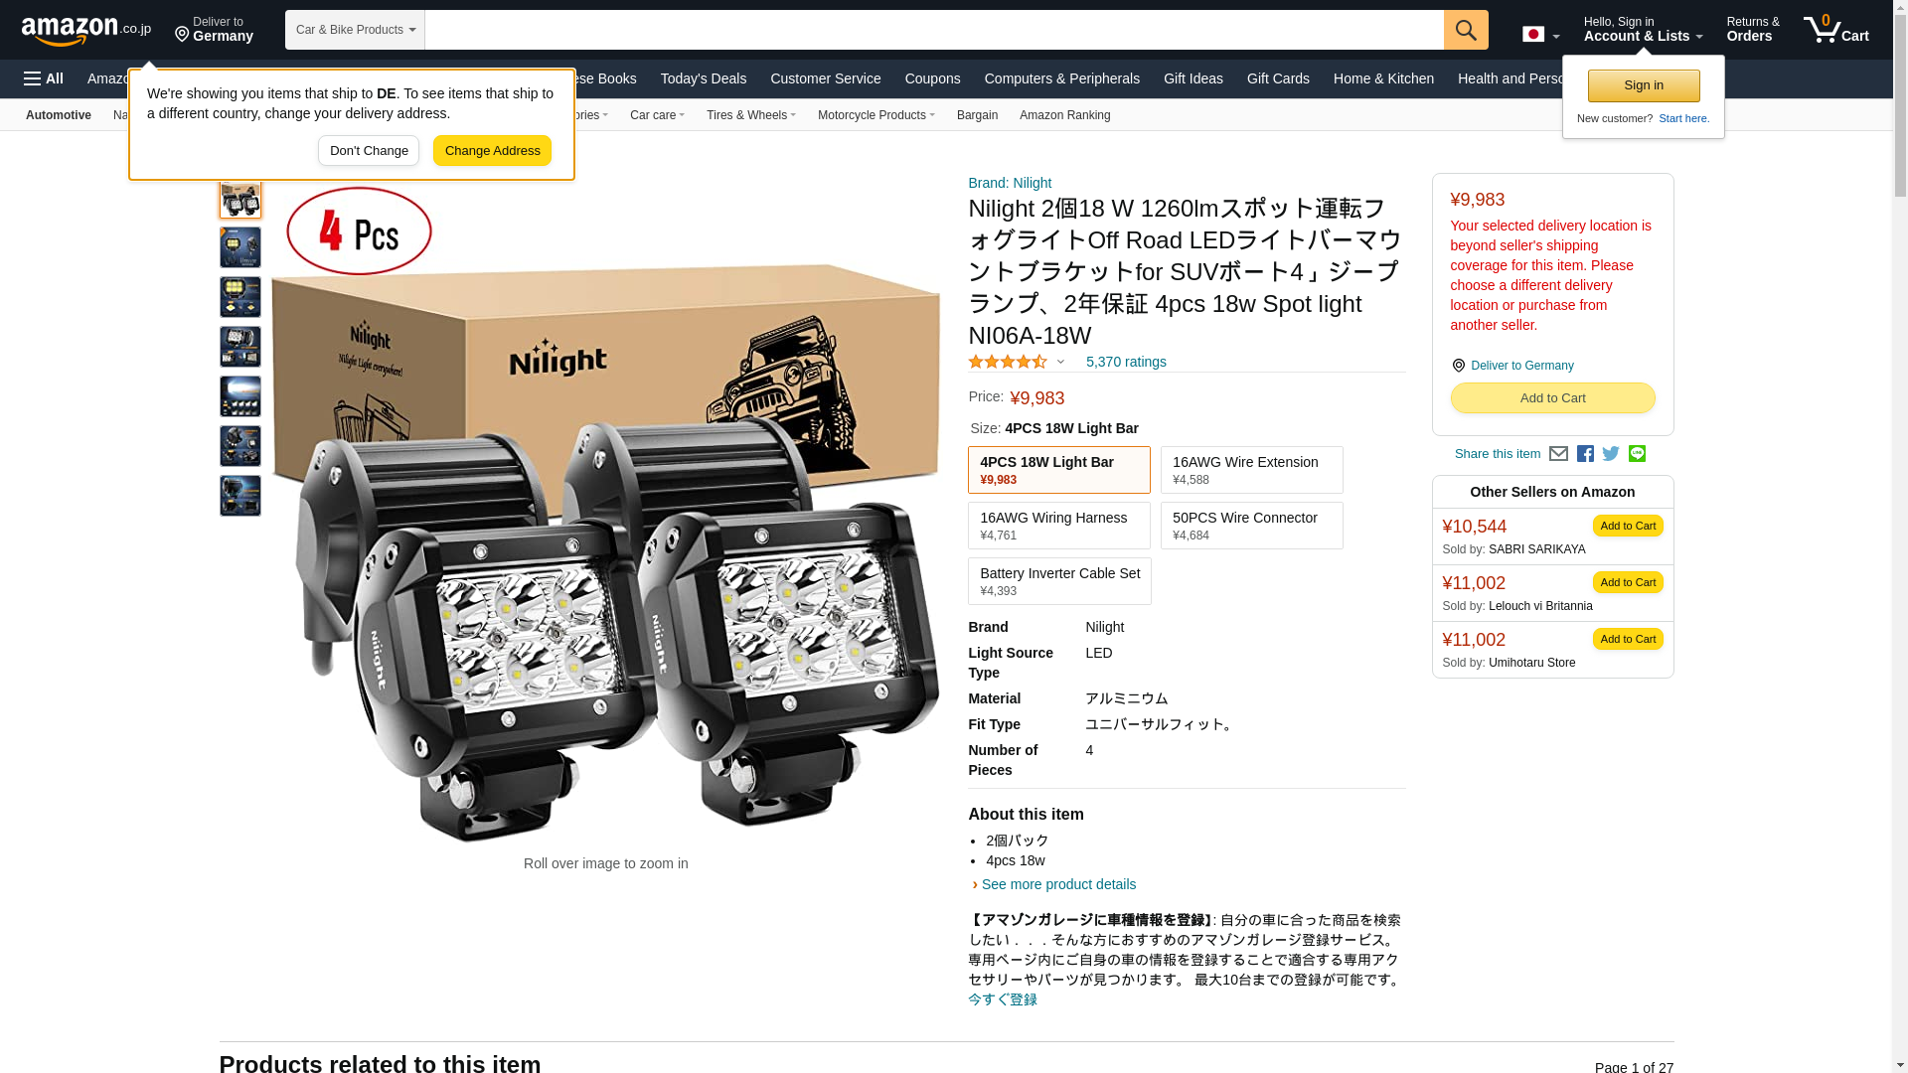Share this item on Twitter
Image resolution: width=1908 pixels, height=1073 pixels.
[x=1611, y=454]
